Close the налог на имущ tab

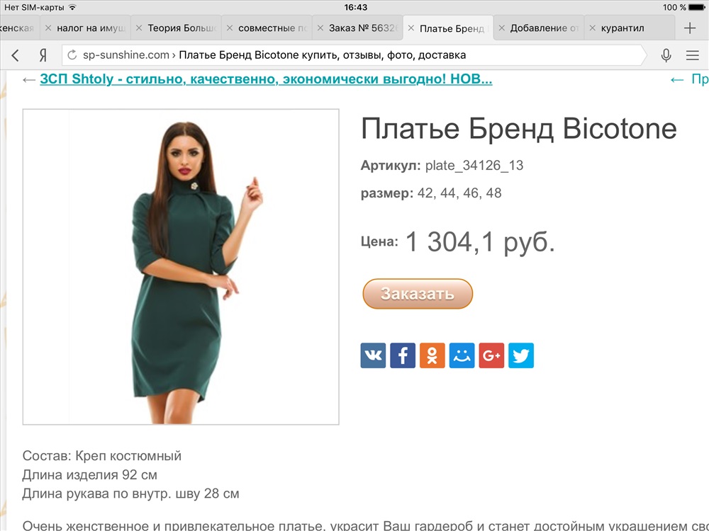coord(48,28)
